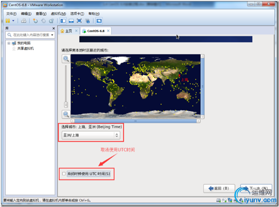Select 共享虚拟机 in the library tree
The width and height of the screenshot is (279, 207).
click(x=25, y=49)
